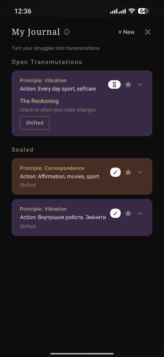164x357 pixels.
Task: Expand the Внутрішня робота entry chevron
Action: [x=140, y=213]
